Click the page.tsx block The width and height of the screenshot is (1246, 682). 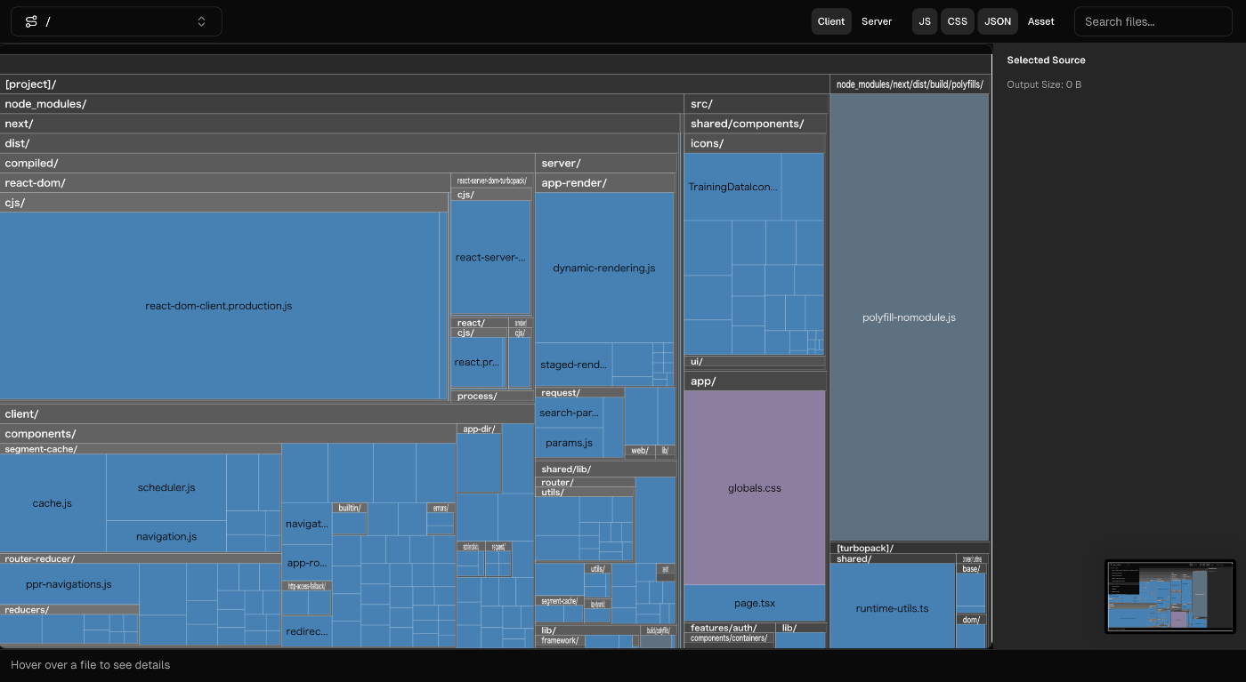point(755,603)
